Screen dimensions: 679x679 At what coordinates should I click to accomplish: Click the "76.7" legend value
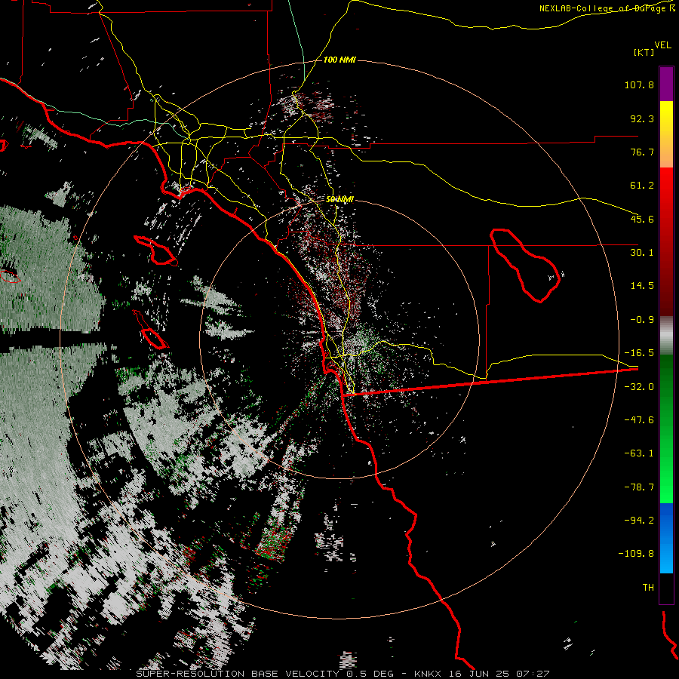pos(642,152)
